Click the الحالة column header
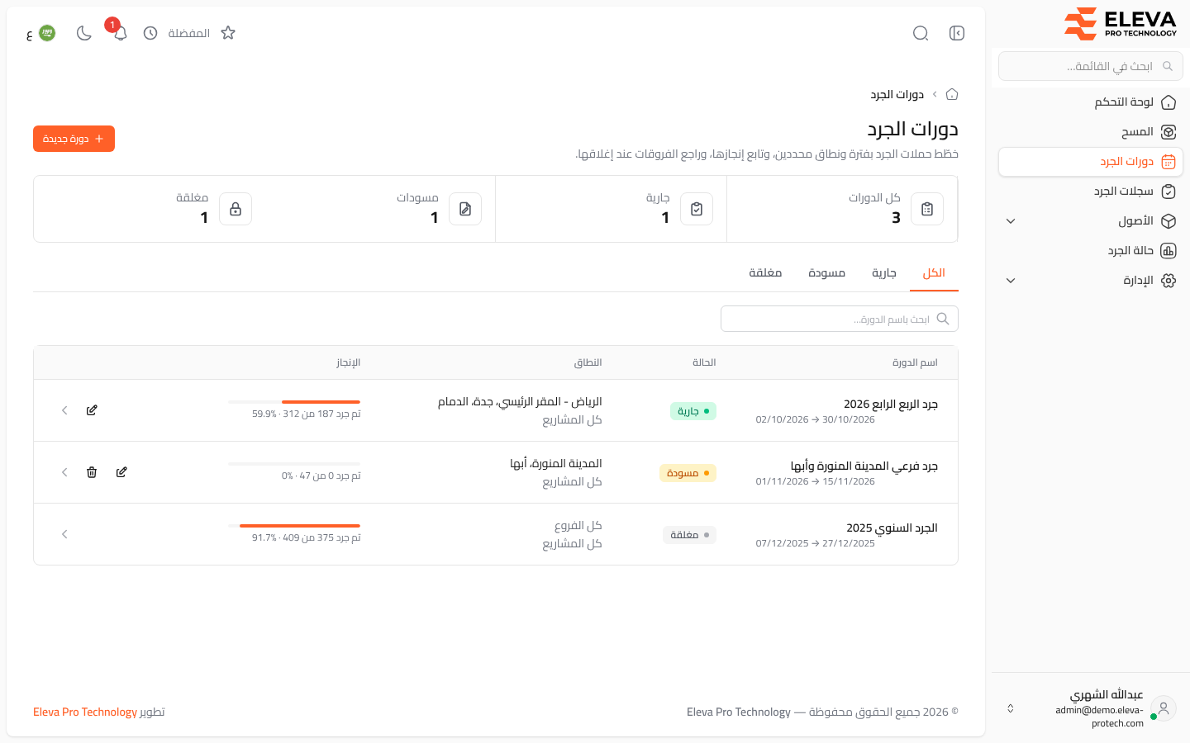 click(704, 362)
